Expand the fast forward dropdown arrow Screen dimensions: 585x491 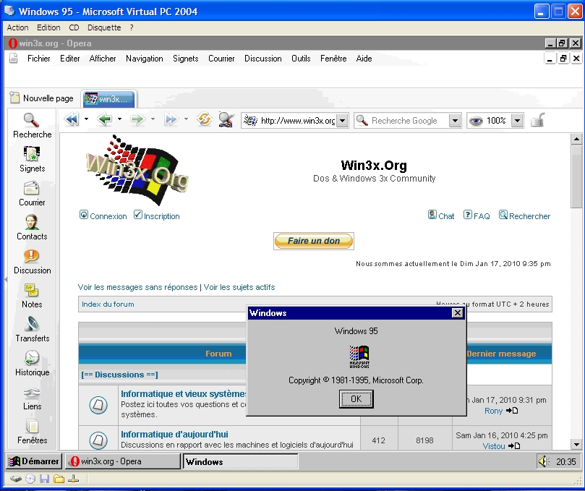[x=186, y=119]
